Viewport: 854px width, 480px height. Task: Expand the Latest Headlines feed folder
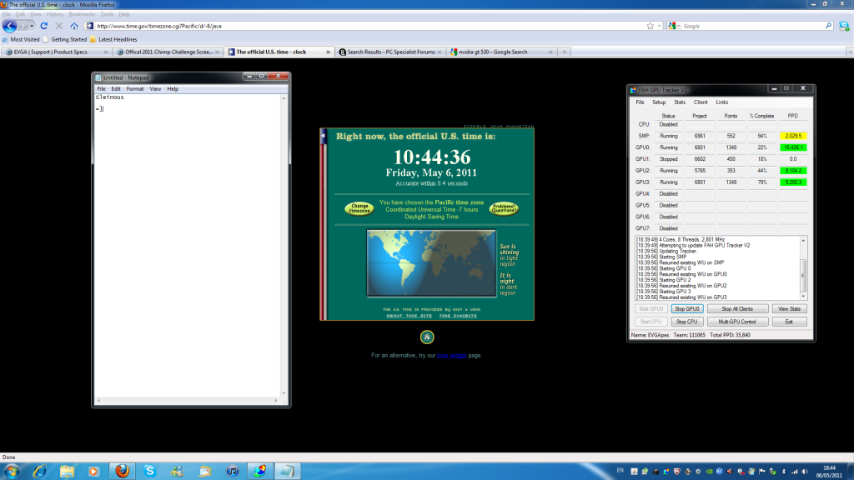(x=113, y=39)
